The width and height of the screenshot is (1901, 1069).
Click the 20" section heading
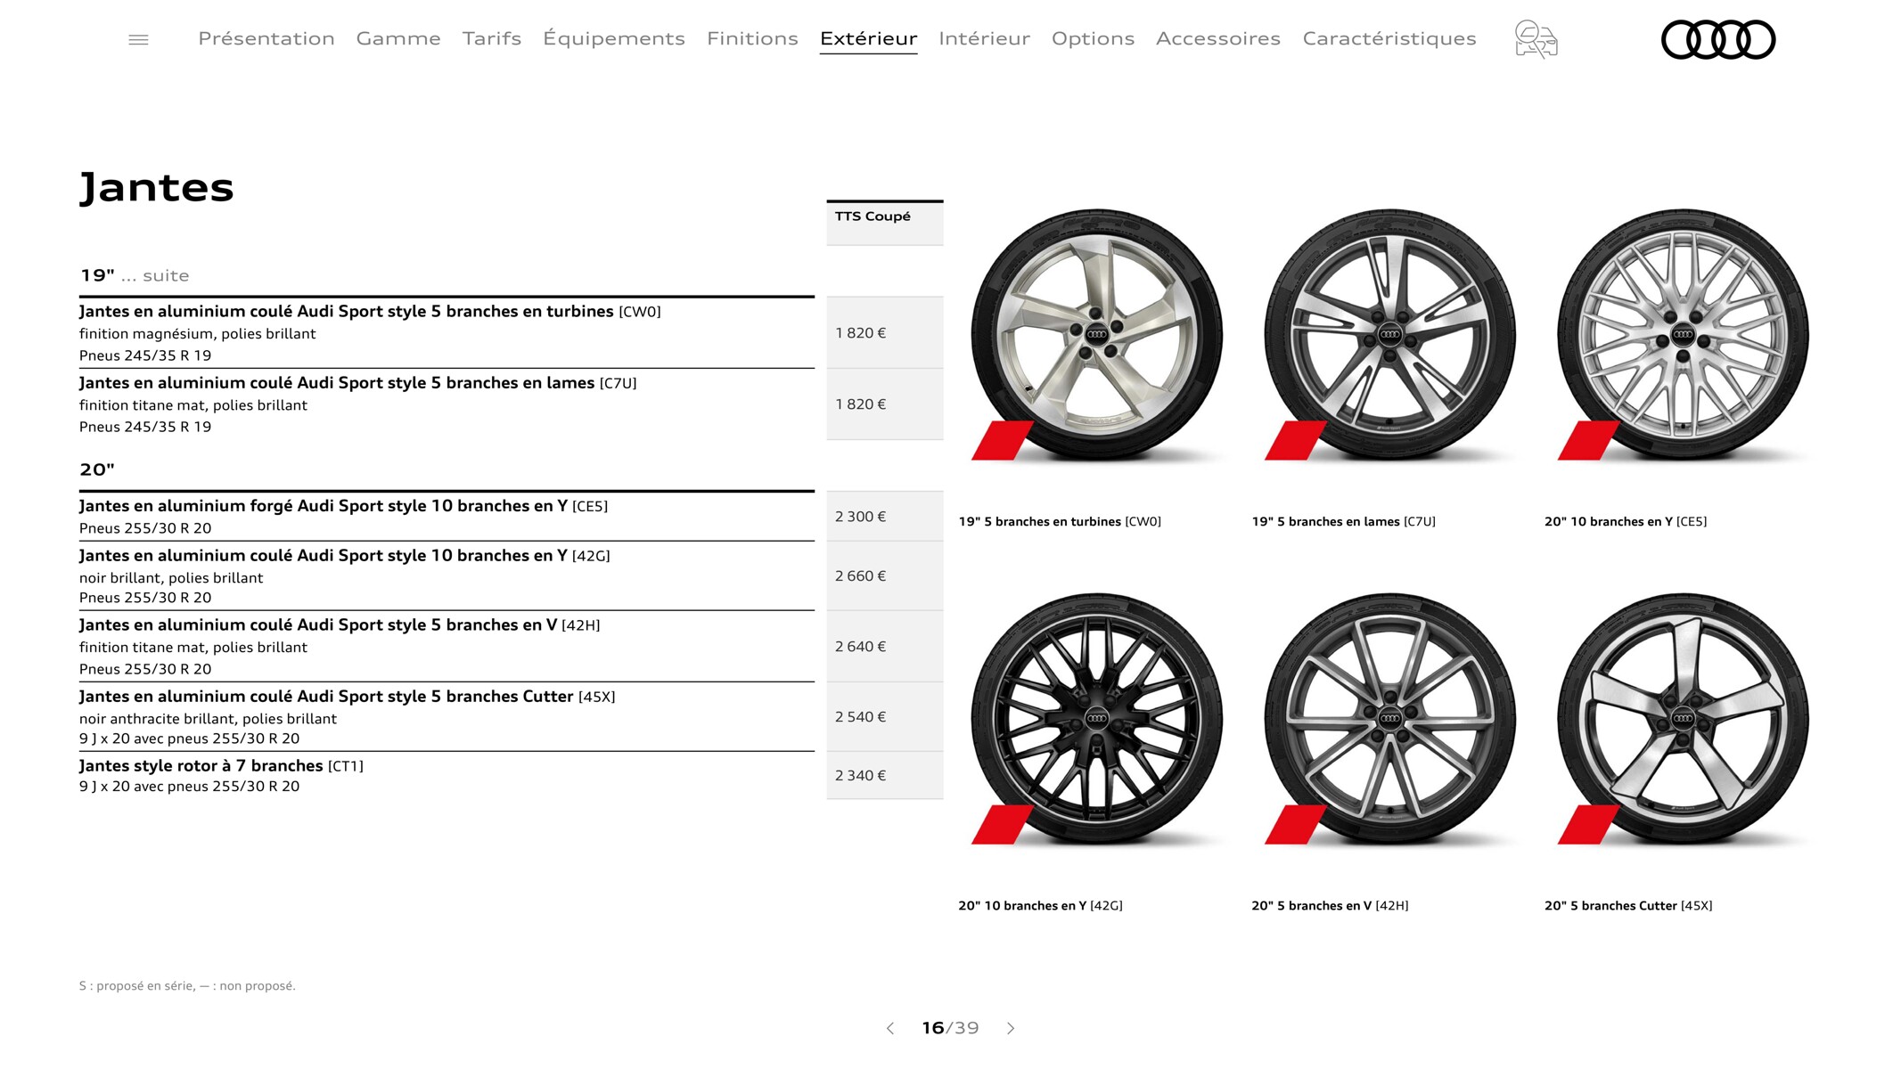coord(97,469)
